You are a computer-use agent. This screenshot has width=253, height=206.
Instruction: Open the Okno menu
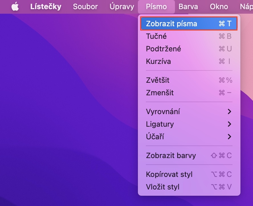[219, 7]
